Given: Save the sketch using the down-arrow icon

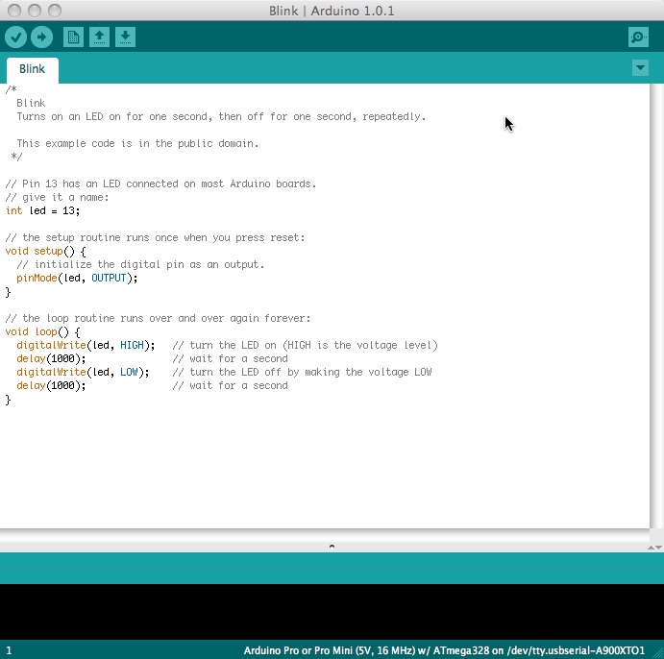Looking at the screenshot, I should 125,37.
